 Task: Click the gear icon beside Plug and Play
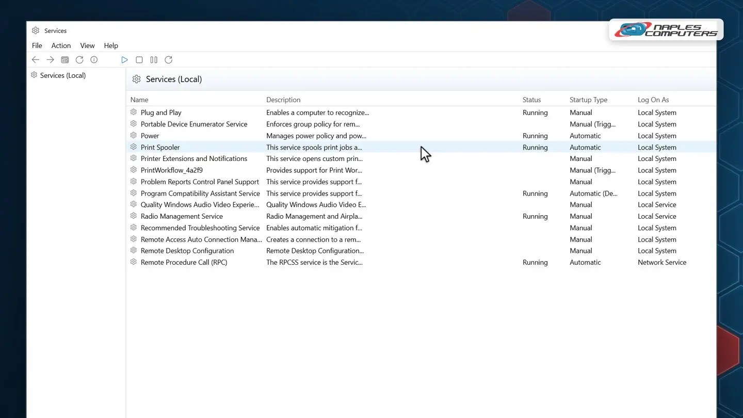[x=134, y=112]
